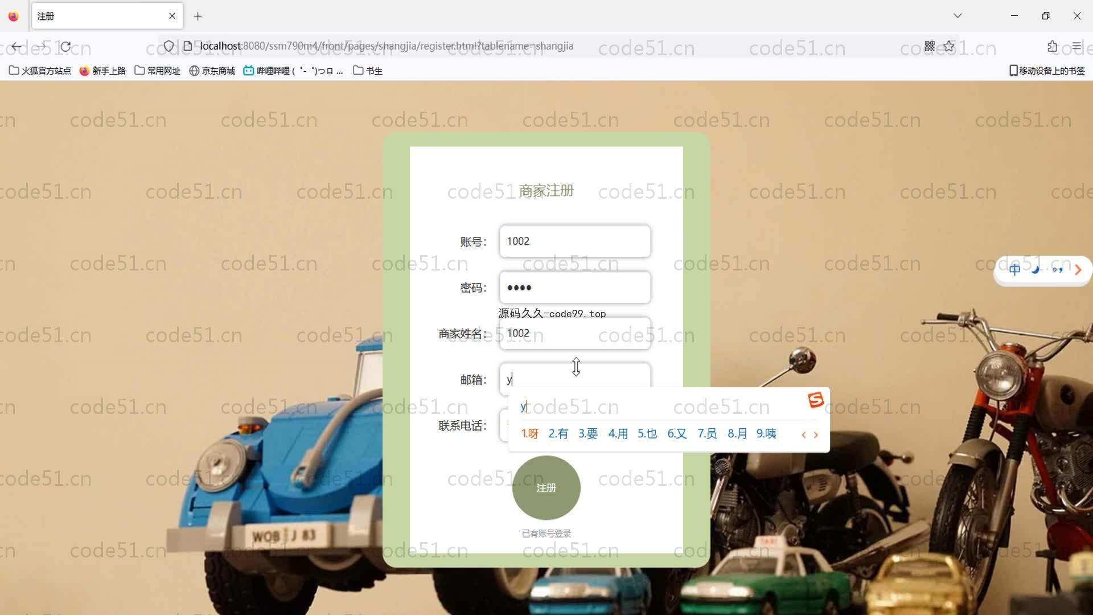This screenshot has width=1093, height=615.
Task: Go to next IME candidate page
Action: [816, 435]
